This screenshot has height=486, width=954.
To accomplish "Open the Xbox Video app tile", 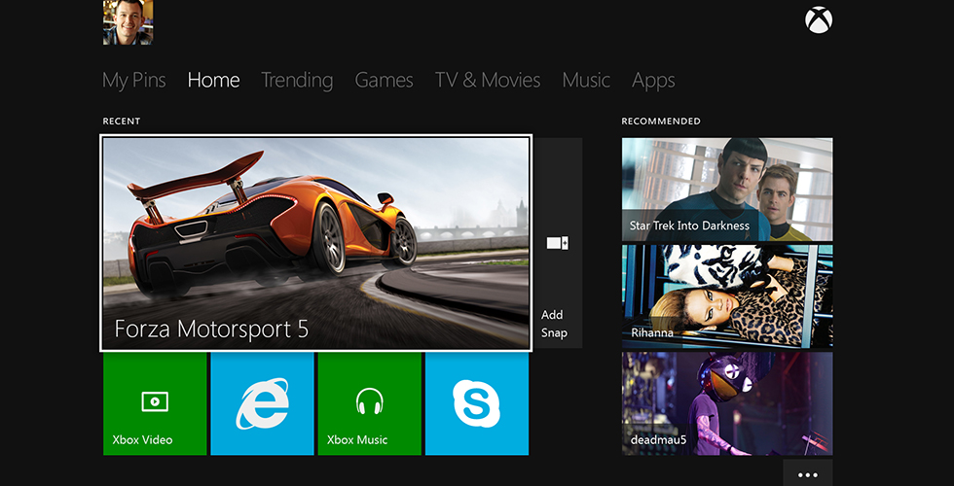I will [x=155, y=403].
